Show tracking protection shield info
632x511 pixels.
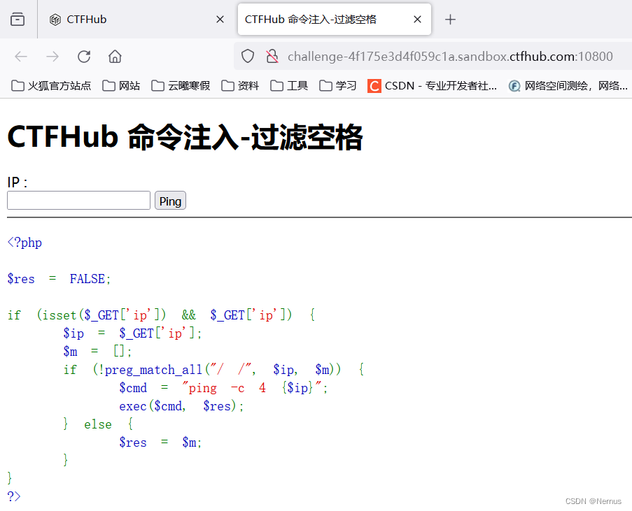click(x=248, y=57)
